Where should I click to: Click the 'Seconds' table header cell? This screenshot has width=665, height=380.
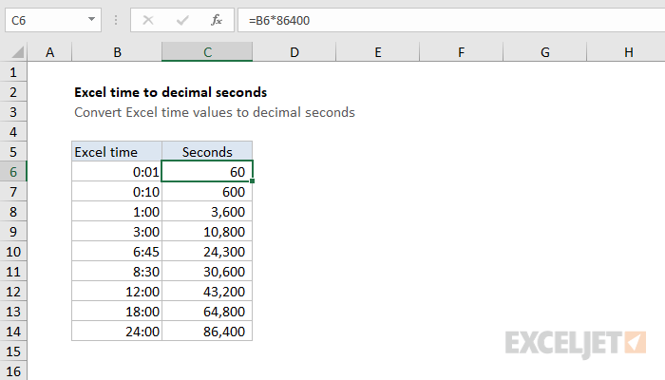[207, 152]
